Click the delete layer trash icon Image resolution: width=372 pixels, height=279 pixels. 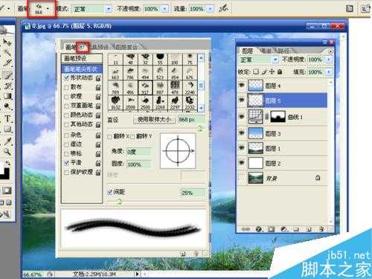pos(321,229)
